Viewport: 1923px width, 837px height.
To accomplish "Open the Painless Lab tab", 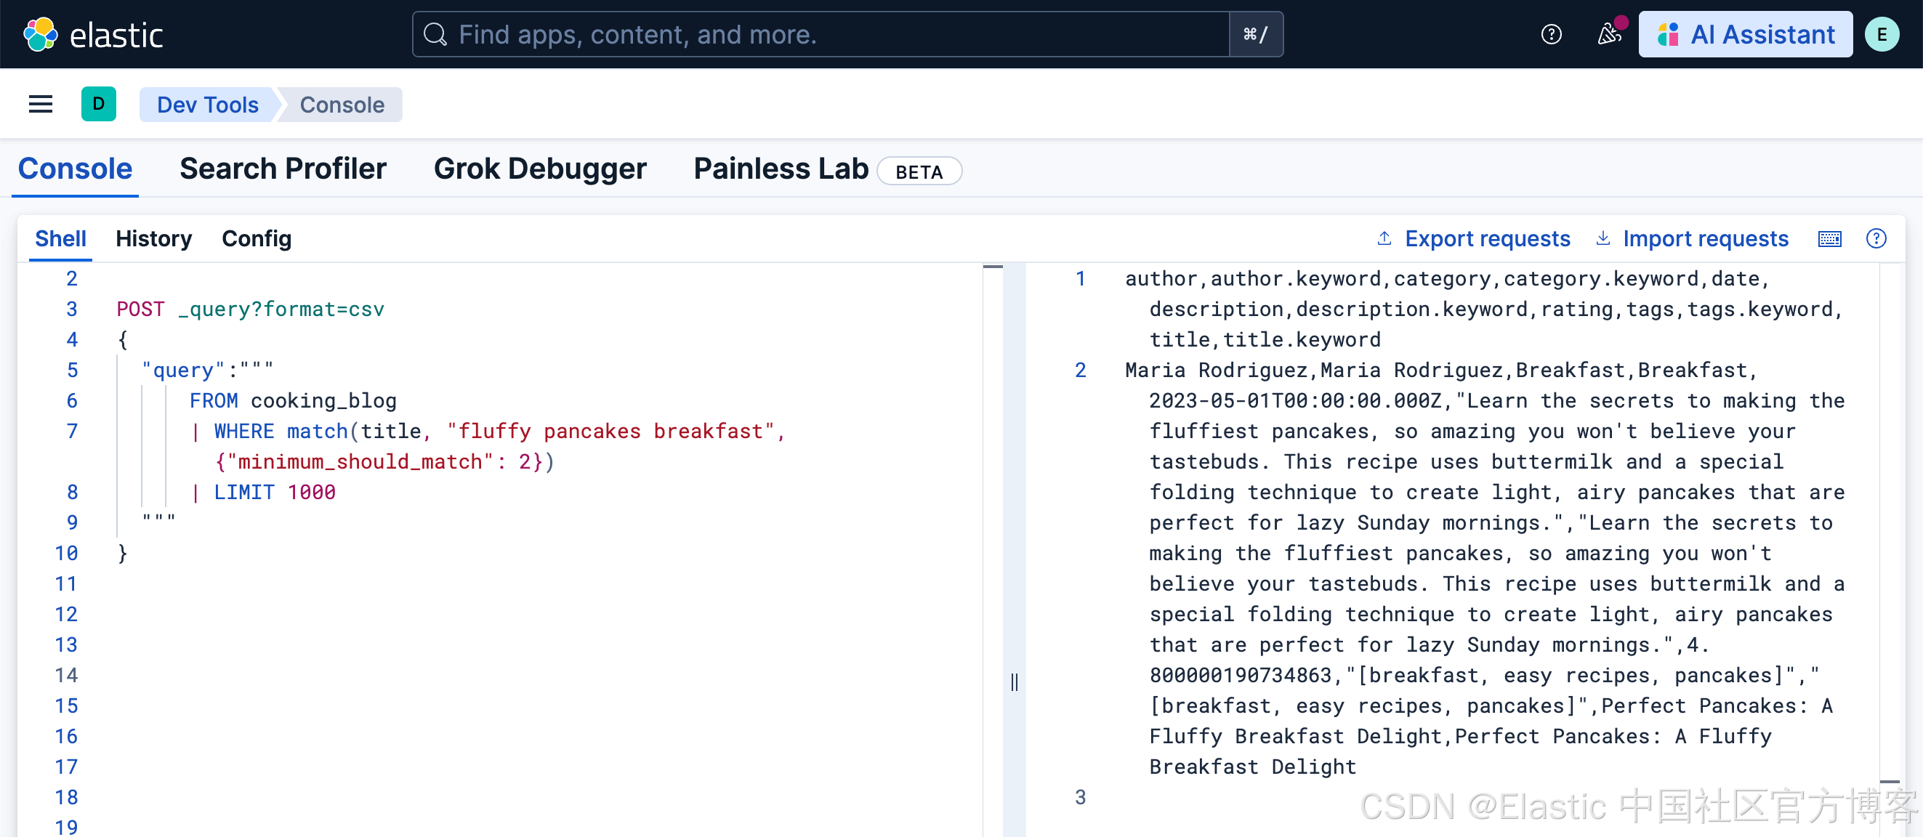I will [x=781, y=169].
